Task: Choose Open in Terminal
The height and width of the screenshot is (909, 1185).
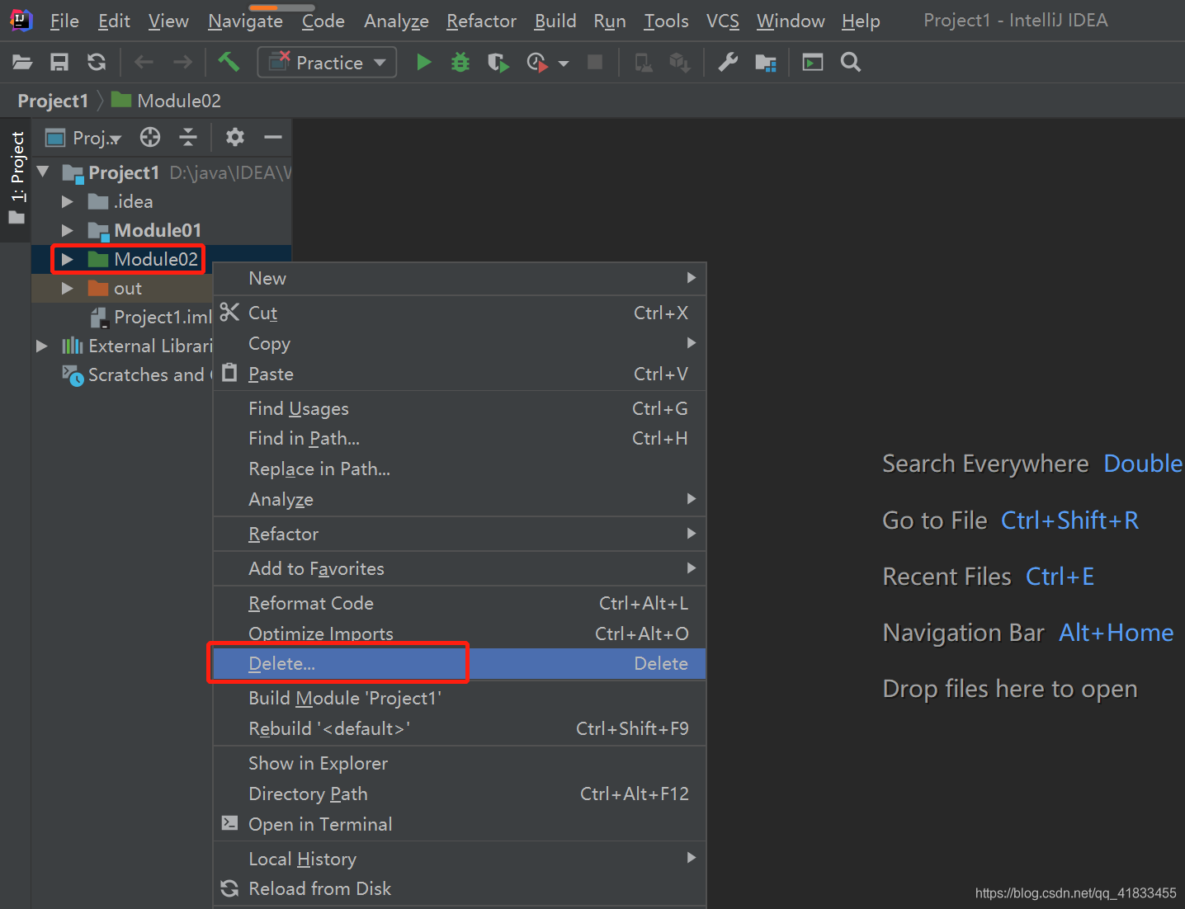Action: [x=460, y=824]
